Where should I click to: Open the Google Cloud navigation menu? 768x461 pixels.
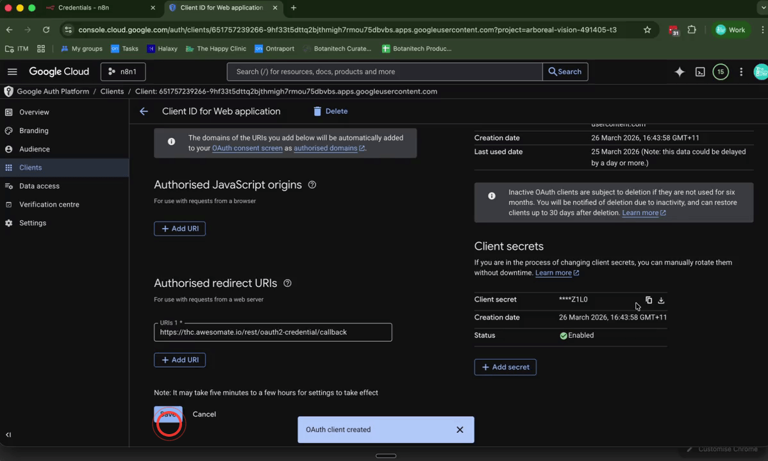[x=12, y=72]
